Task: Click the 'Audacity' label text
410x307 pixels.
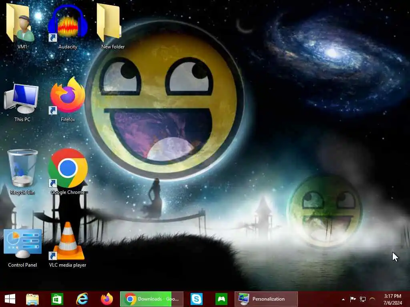Action: pos(68,47)
